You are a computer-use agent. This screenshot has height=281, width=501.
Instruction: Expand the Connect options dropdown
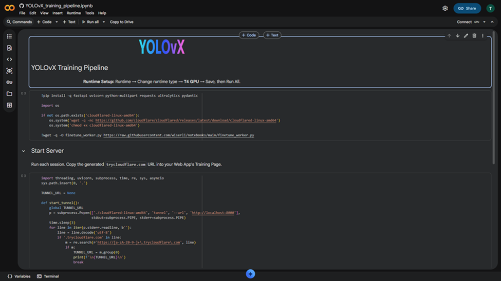pyautogui.click(x=485, y=22)
